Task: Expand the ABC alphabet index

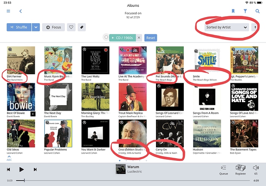Action: pos(9,158)
